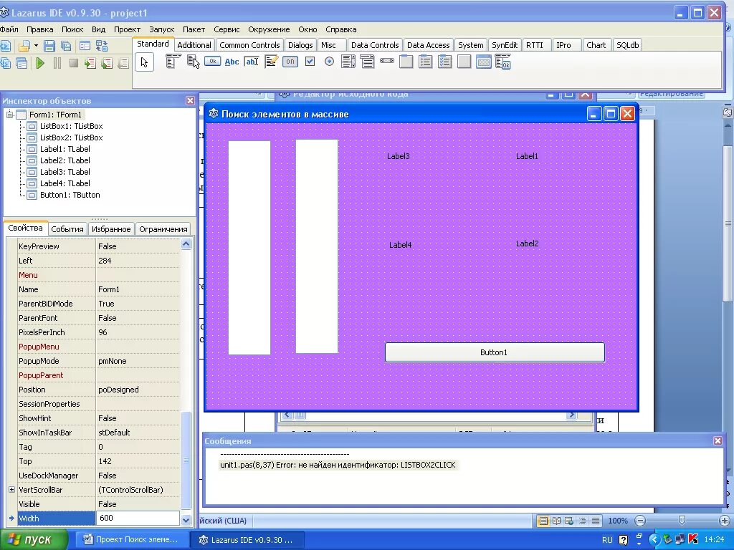The image size is (734, 550).
Task: Click the scroll up arrow of property list
Action: (x=186, y=244)
